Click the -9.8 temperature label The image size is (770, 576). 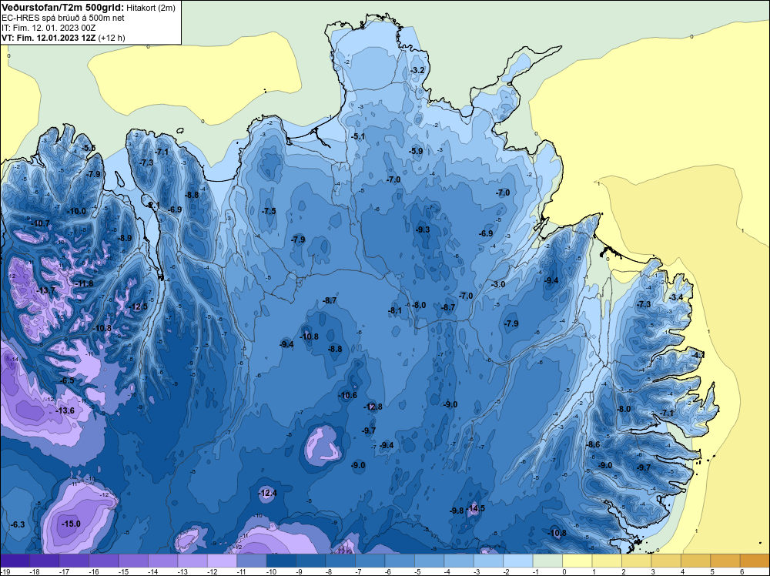coord(457,511)
